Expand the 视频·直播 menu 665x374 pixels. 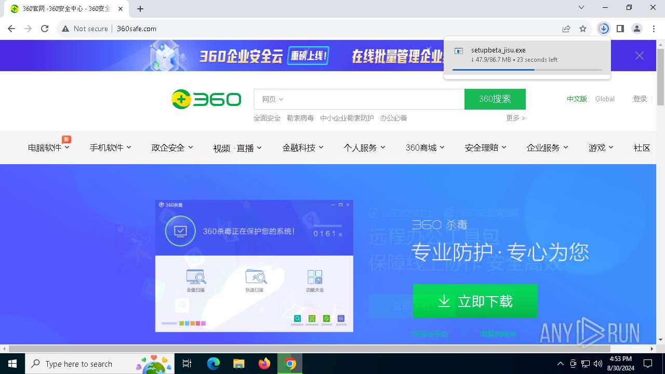coord(237,148)
